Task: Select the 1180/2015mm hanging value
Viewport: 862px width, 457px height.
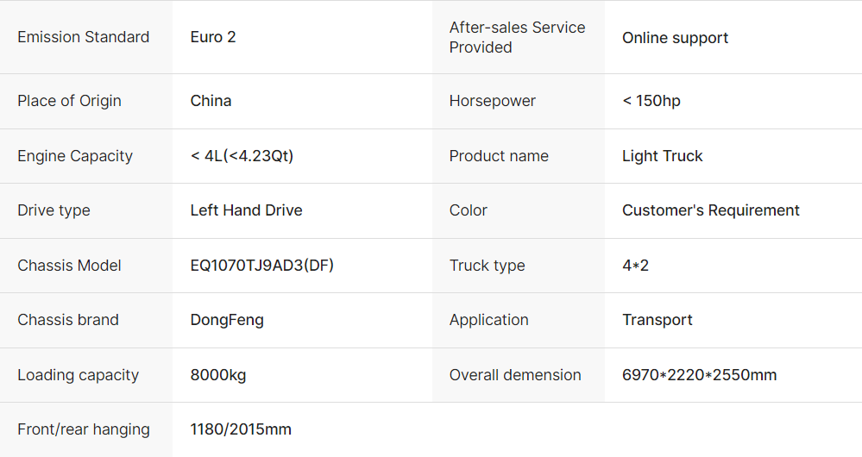Action: (241, 429)
